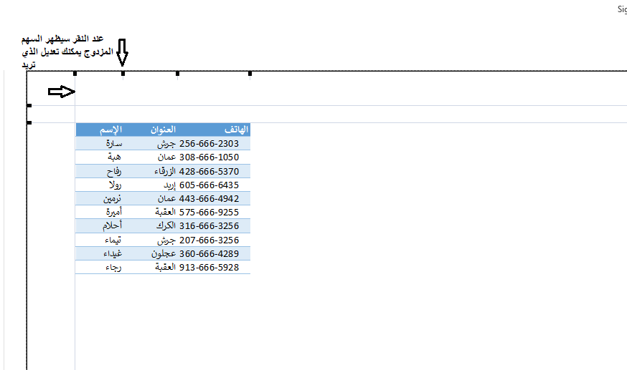Viewport: 627px width, 370px height.
Task: Click name cell رجاء
Action: tap(113, 268)
